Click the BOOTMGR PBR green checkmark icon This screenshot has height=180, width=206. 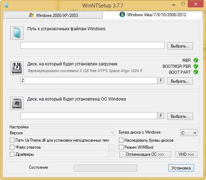point(196,66)
